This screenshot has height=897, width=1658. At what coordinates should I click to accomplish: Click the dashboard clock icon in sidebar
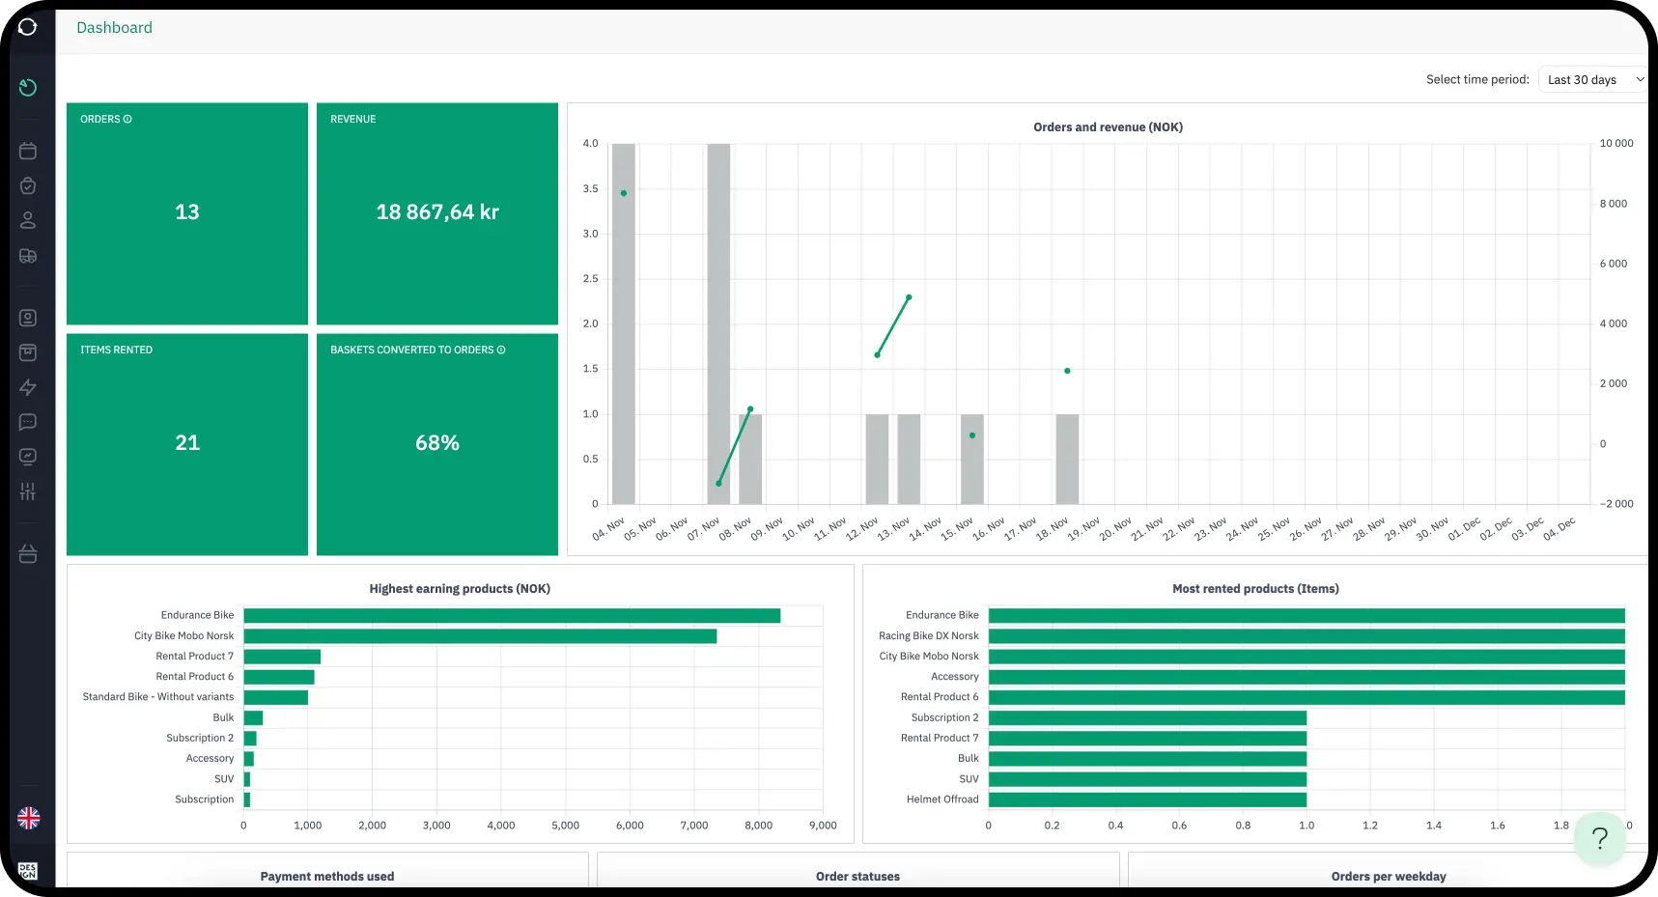(x=28, y=88)
